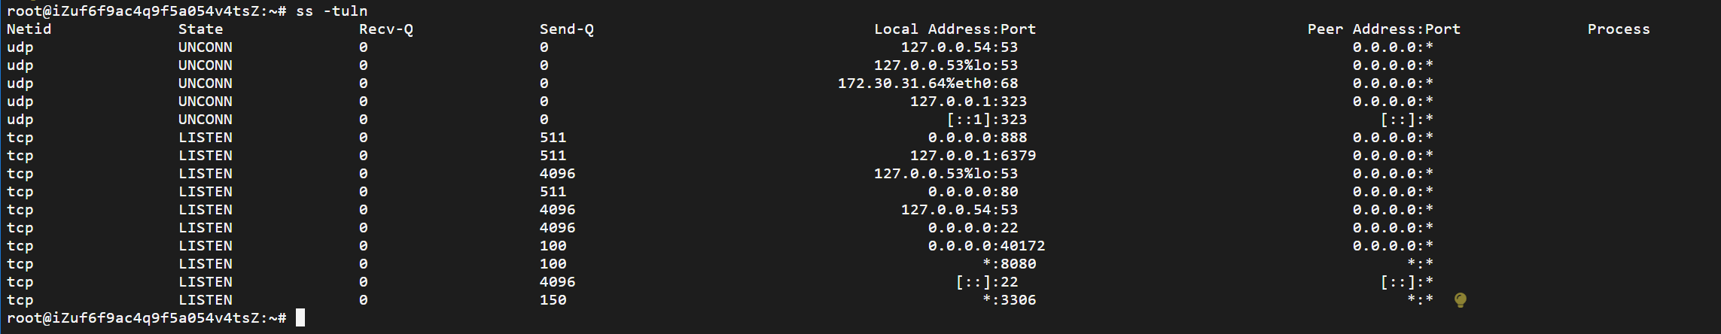The image size is (1721, 334).
Task: Click the *:8080 local address entry
Action: 1009,264
